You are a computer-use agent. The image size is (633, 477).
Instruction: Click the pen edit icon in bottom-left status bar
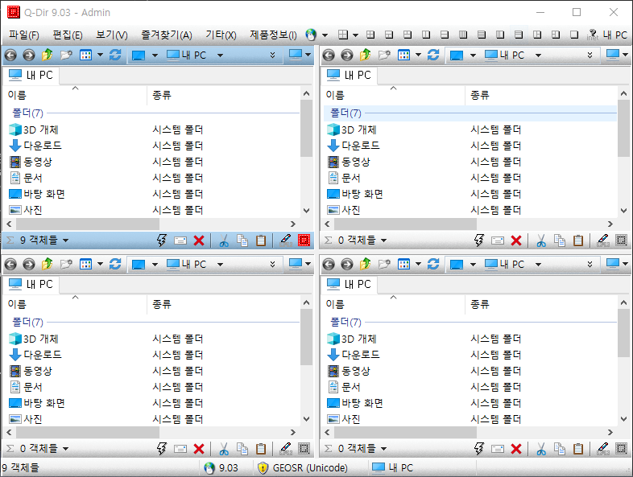tap(286, 449)
